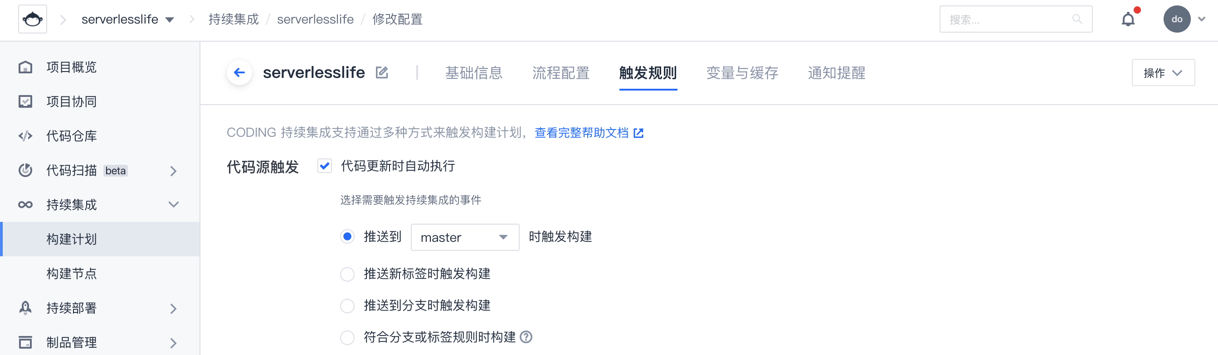Open the 项目概览 home icon
The image size is (1218, 355).
click(25, 67)
